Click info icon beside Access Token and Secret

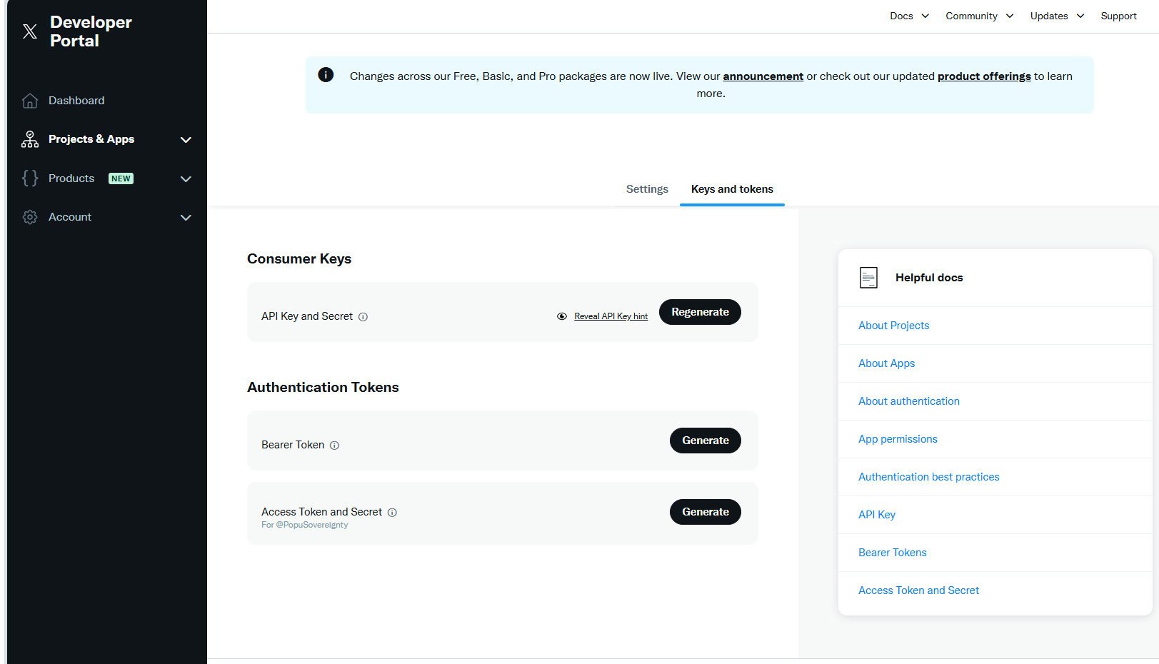pyautogui.click(x=392, y=513)
